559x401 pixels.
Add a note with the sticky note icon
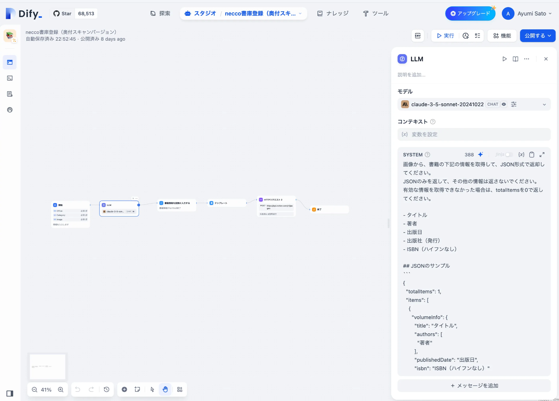[x=137, y=390]
